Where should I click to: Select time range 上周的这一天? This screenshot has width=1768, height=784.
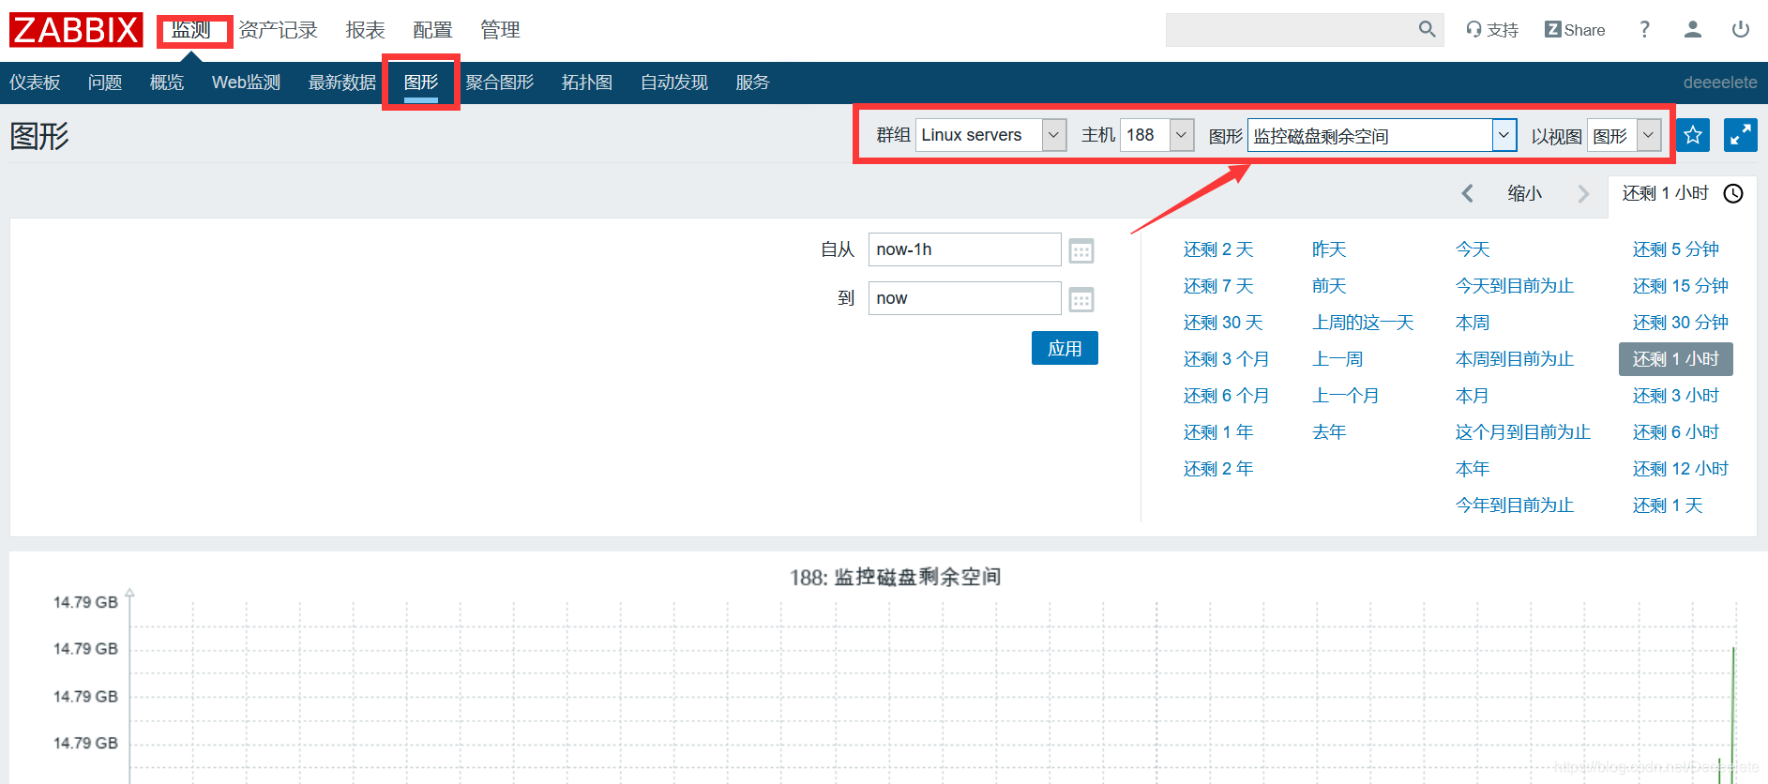click(1363, 323)
